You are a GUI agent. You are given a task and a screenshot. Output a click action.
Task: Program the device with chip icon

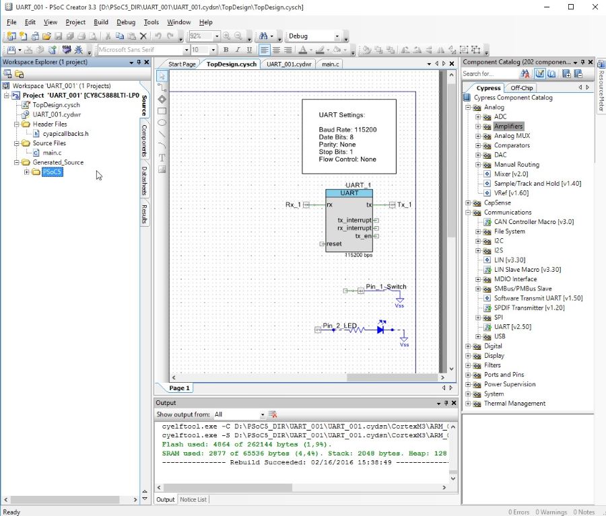coord(67,50)
